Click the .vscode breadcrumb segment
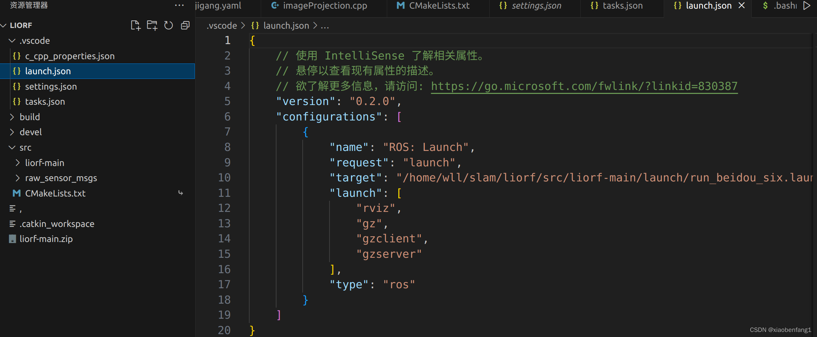The image size is (817, 337). pyautogui.click(x=222, y=26)
